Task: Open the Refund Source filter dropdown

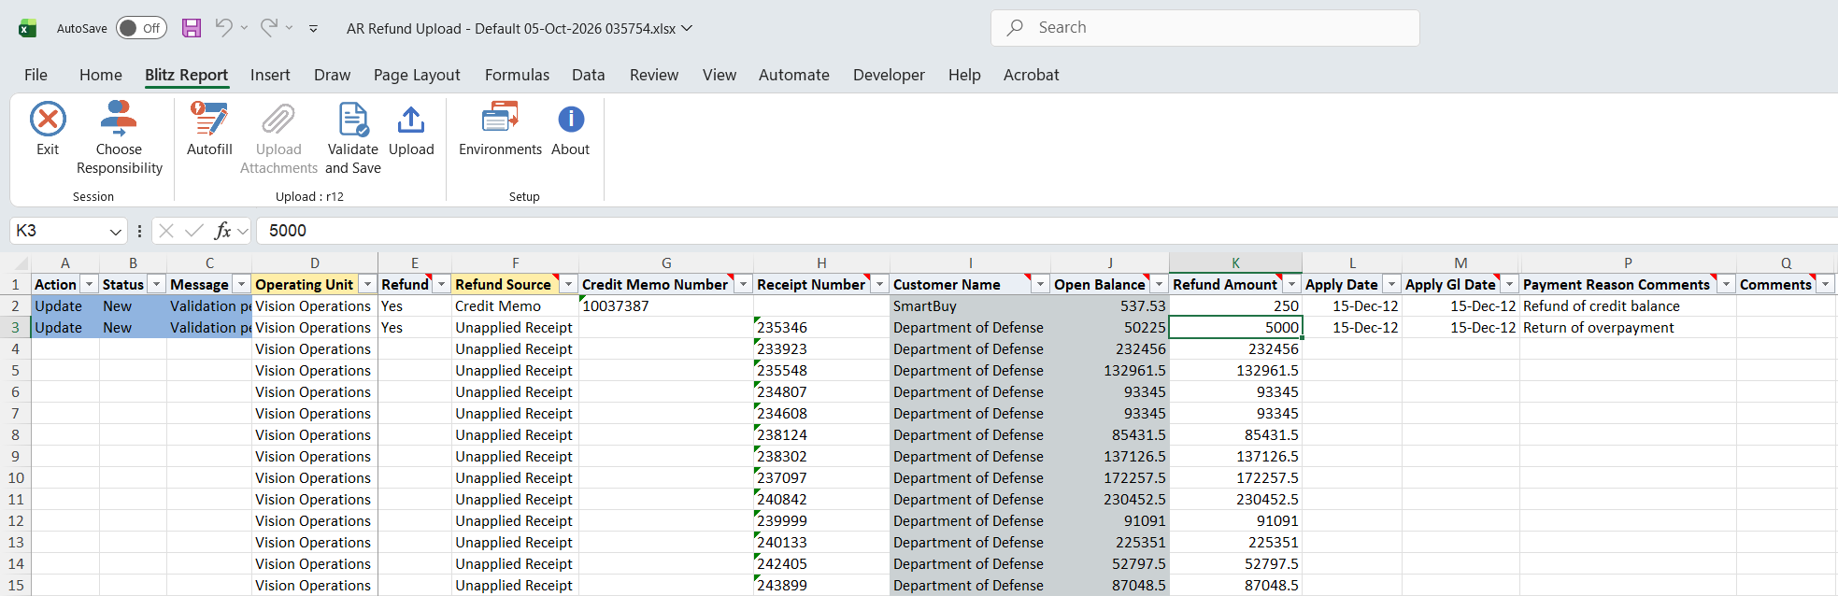Action: tap(568, 284)
